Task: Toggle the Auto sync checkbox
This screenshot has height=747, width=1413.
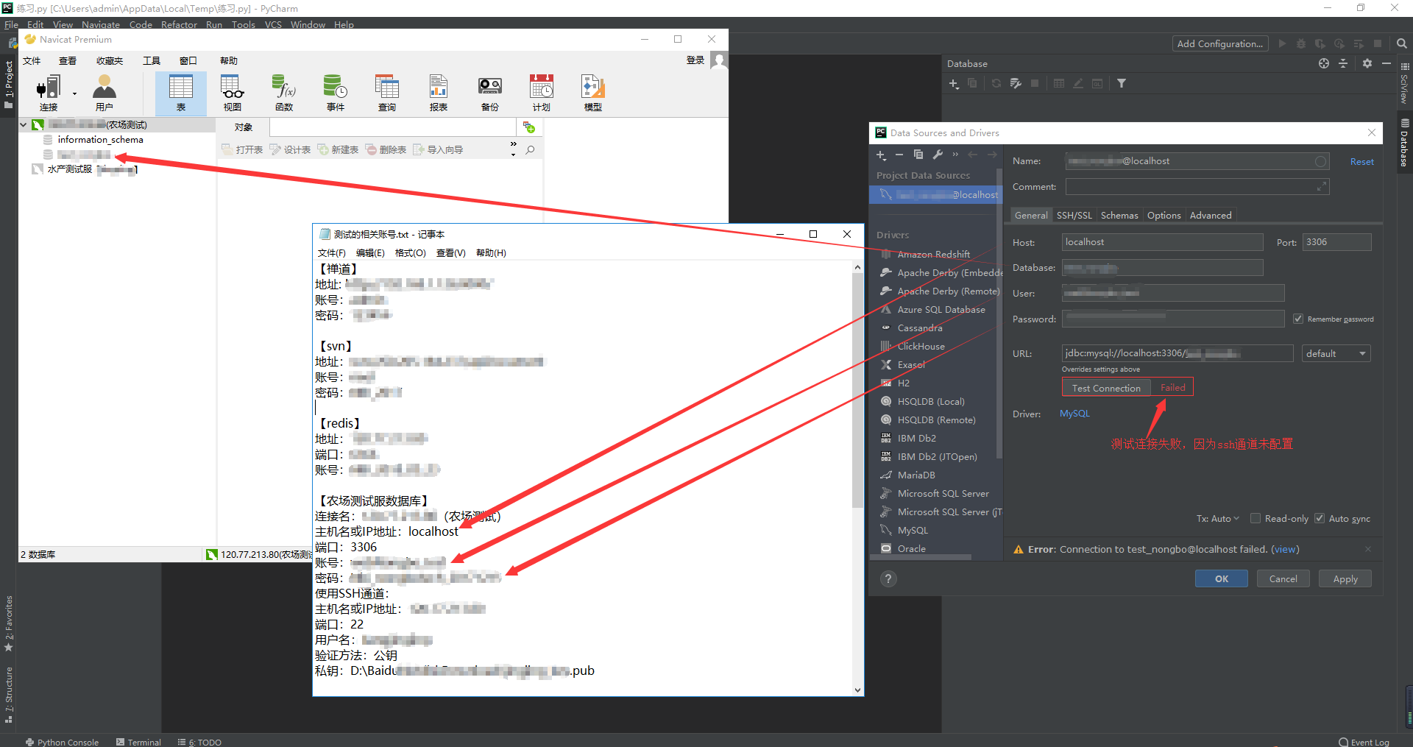Action: pos(1320,518)
